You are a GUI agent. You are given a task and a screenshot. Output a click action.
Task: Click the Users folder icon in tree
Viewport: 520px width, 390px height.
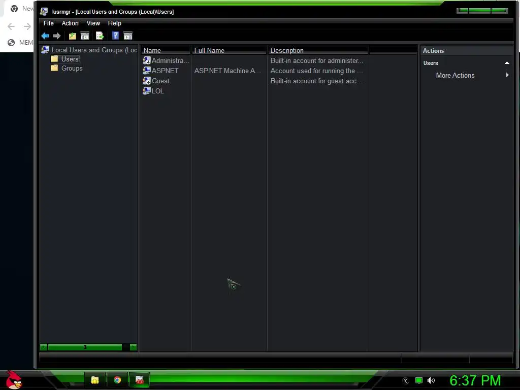point(54,59)
